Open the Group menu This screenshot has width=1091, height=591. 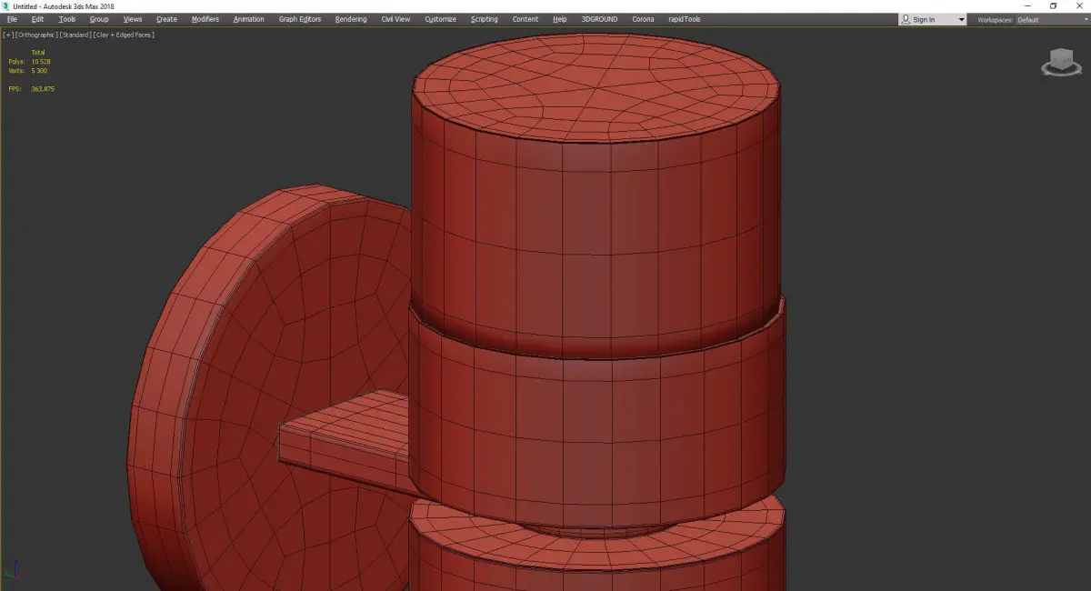coord(99,19)
